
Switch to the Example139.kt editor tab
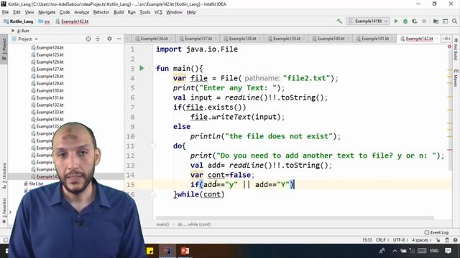click(286, 39)
